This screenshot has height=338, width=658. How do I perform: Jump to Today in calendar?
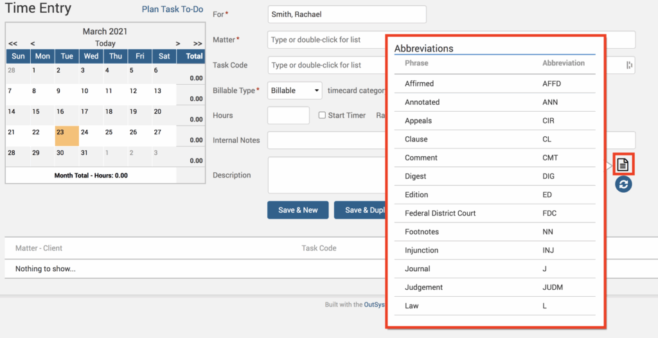105,44
